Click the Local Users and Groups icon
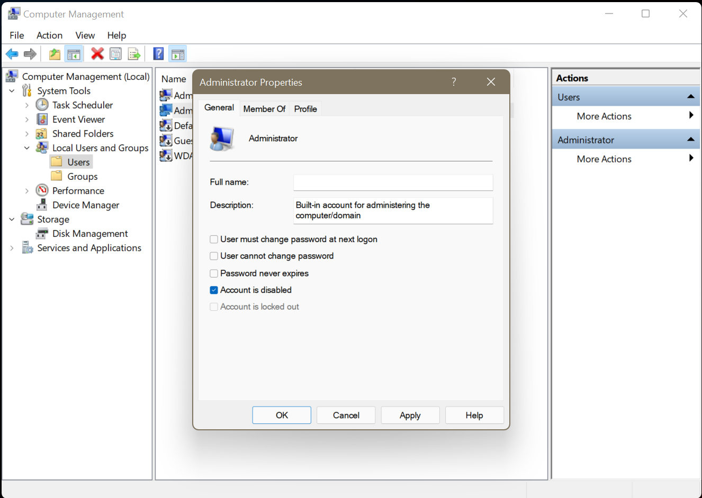 pyautogui.click(x=42, y=147)
